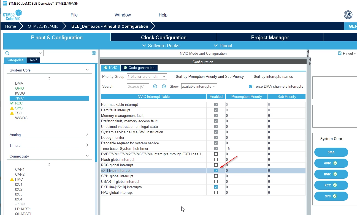Screen dimensions: 357x215
Task: Toggle Force DMA channels Interrupts checkbox
Action: pos(251,86)
